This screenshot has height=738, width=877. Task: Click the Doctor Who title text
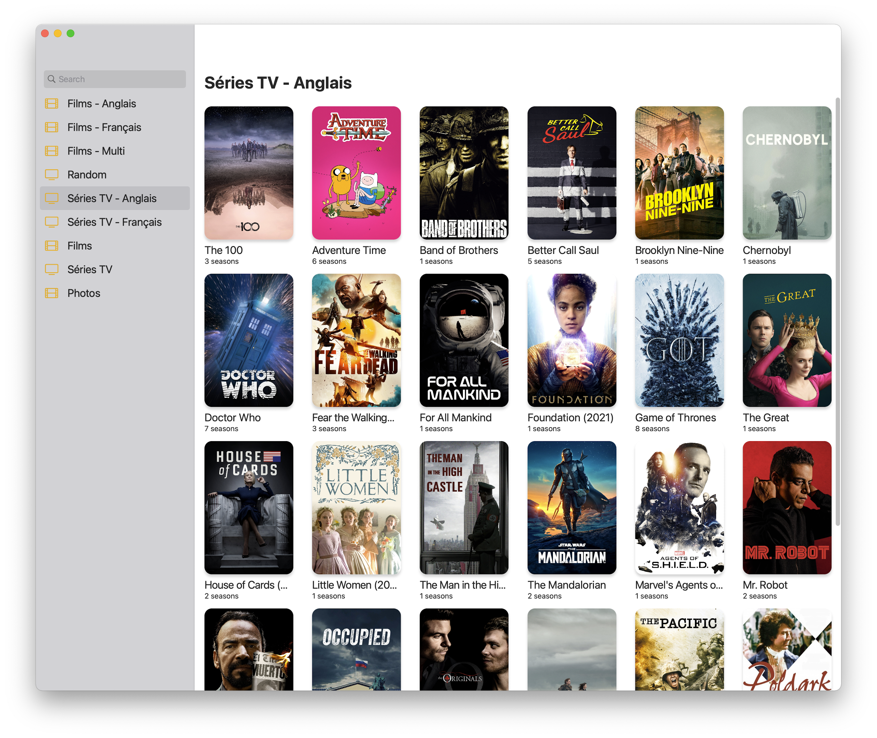tap(232, 417)
